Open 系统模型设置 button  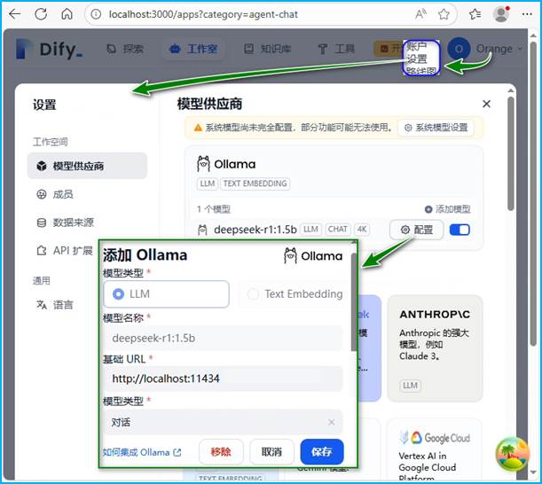436,128
